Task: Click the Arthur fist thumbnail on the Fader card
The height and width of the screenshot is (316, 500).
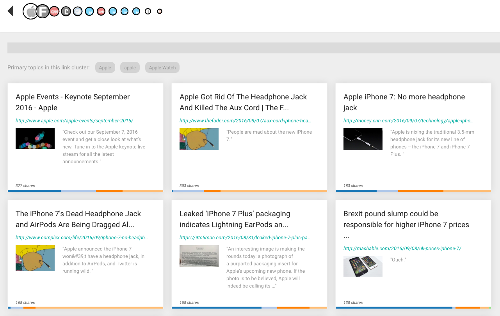Action: 199,139
